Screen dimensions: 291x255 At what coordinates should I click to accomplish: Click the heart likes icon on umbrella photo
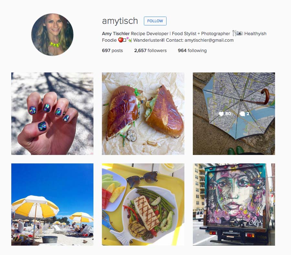[x=221, y=114]
